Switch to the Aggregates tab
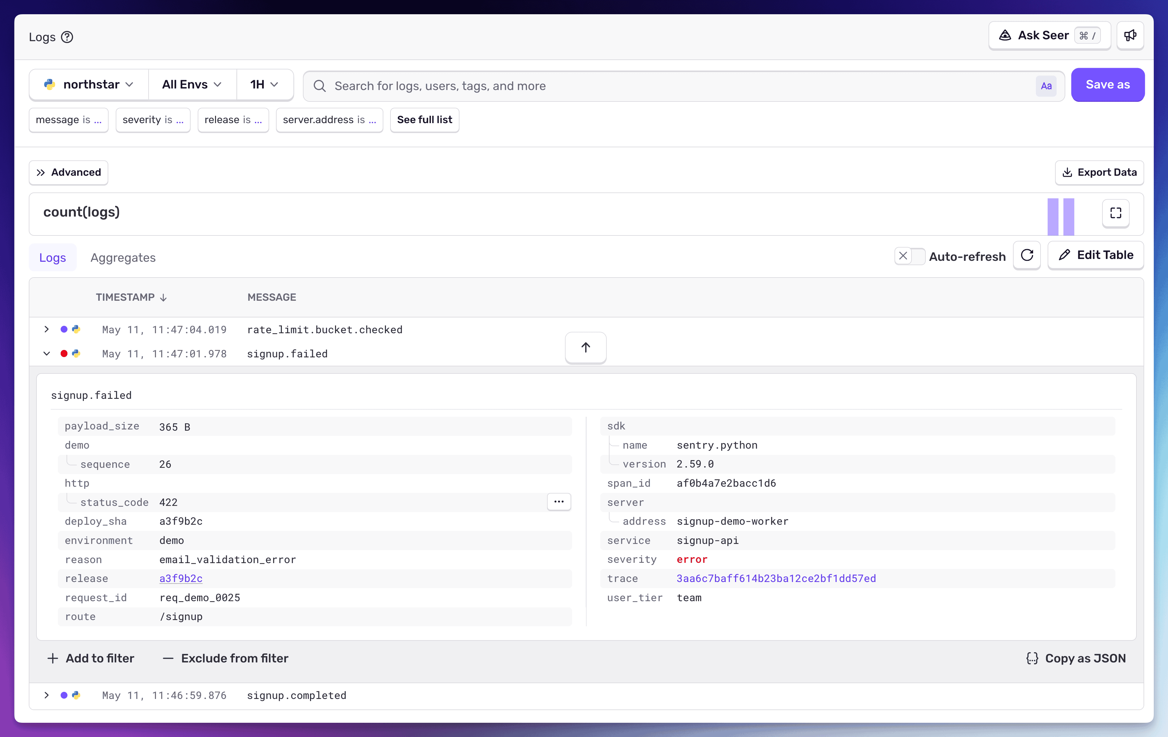1168x737 pixels. (x=123, y=258)
